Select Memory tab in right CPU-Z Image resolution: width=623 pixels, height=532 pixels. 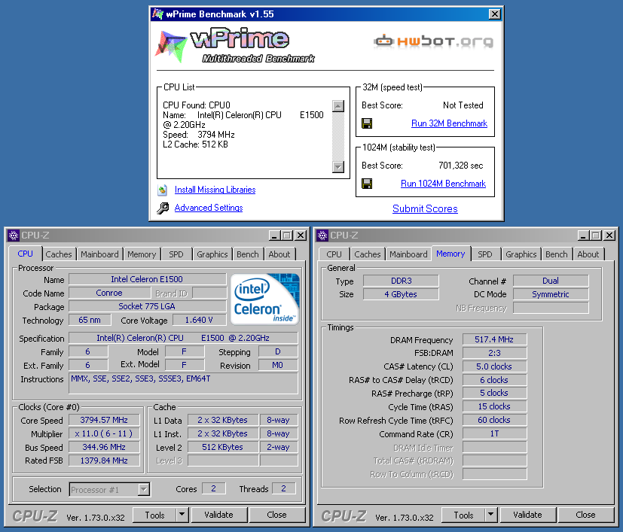click(x=450, y=254)
